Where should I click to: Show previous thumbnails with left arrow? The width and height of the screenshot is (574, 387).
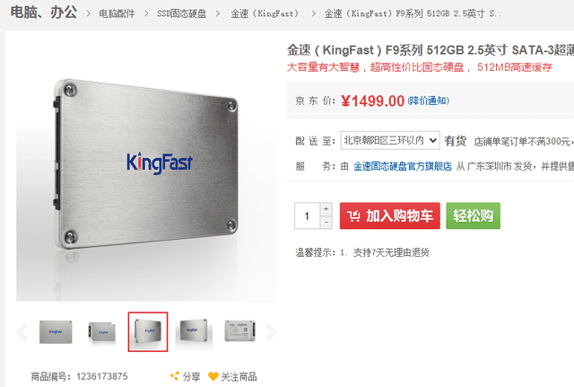22,332
